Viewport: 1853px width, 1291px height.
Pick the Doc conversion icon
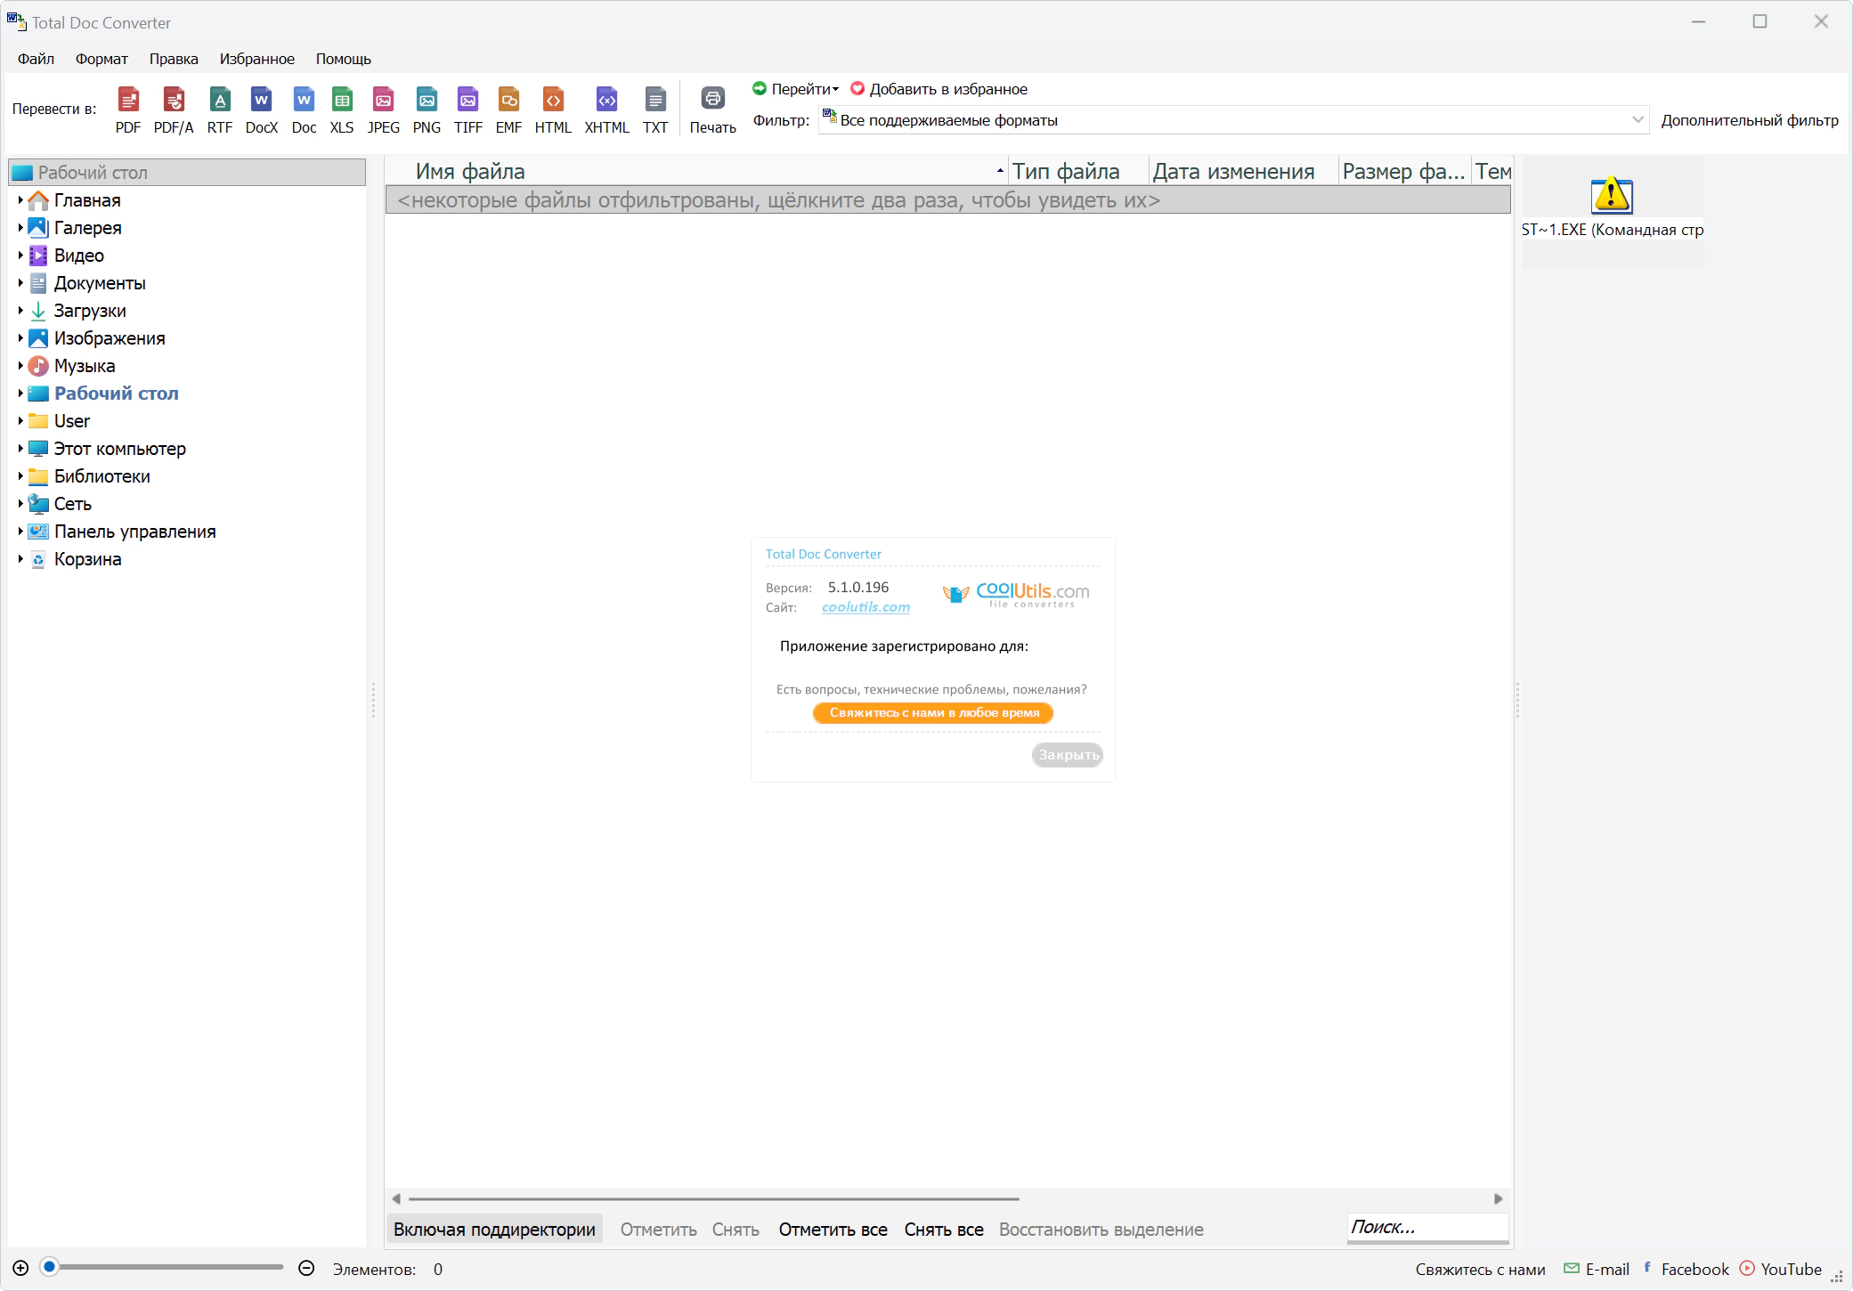(304, 110)
